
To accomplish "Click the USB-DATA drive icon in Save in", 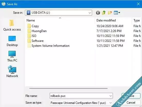I will tap(29, 13).
